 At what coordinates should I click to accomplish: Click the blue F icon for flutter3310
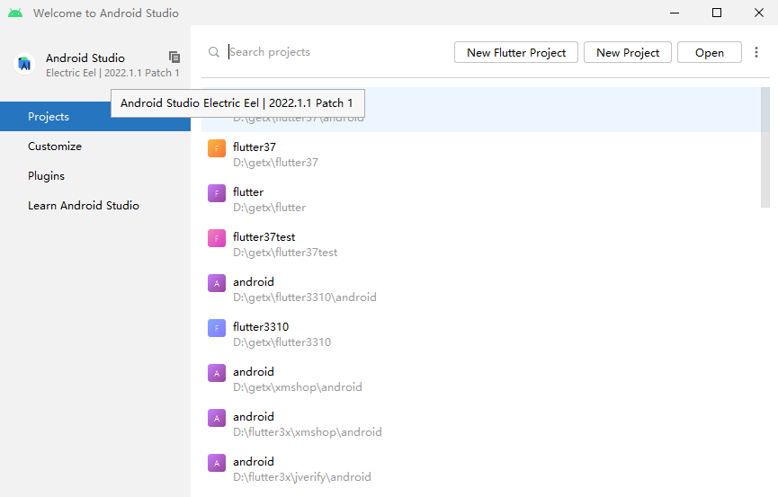[x=217, y=328]
